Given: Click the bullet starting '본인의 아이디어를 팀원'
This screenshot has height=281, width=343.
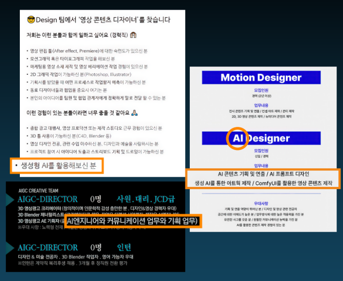Looking at the screenshot, I should click(x=97, y=98).
